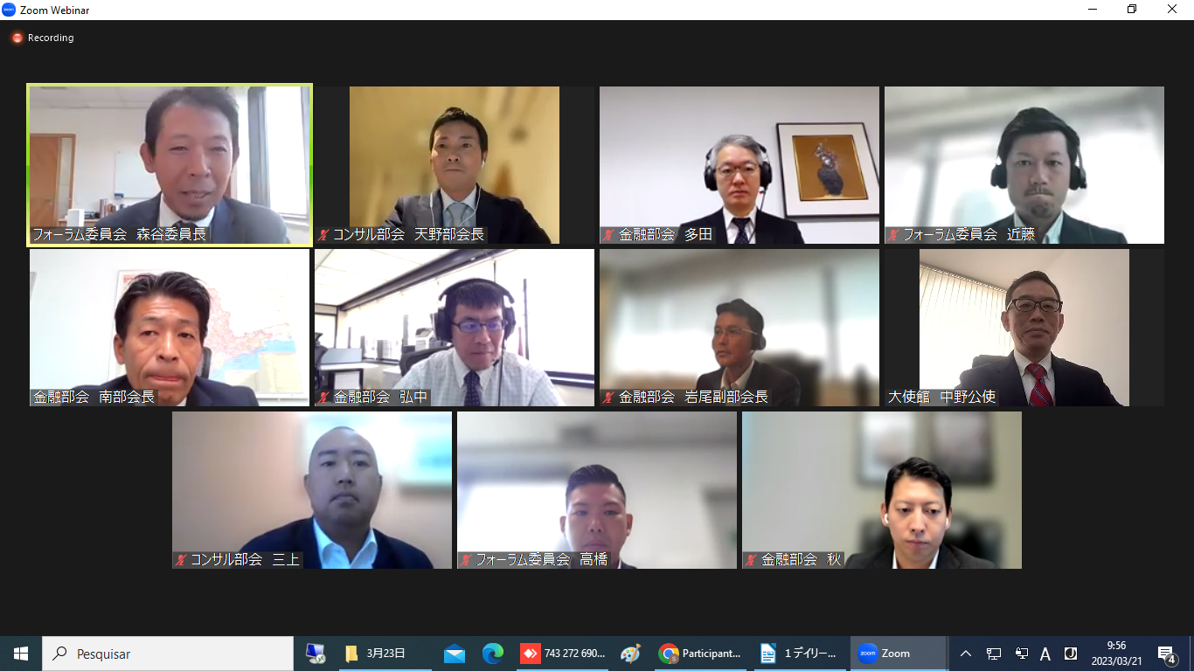
Task: Open the 3月23日 folder in the taskbar
Action: 376,654
